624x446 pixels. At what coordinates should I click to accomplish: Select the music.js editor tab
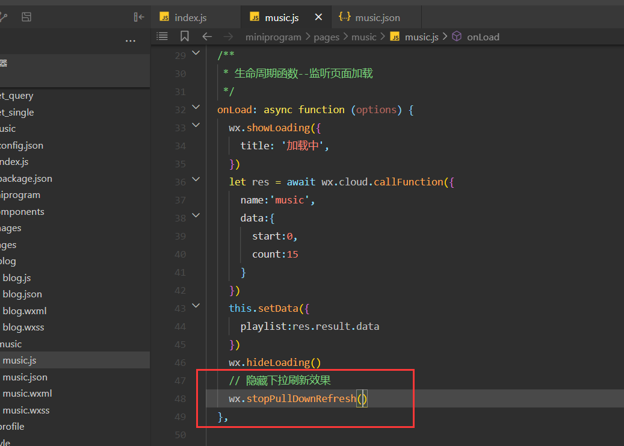286,17
